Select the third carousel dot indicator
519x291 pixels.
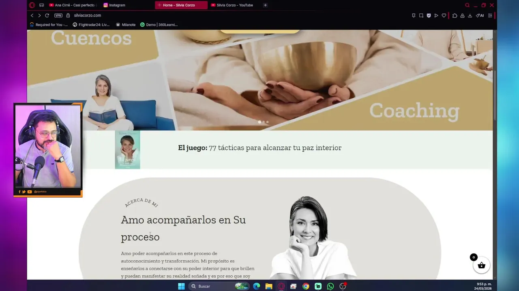(x=267, y=122)
